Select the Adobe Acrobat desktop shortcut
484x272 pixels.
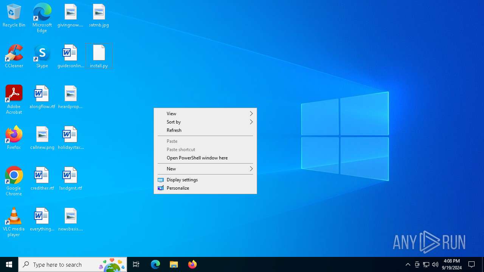pos(14,100)
